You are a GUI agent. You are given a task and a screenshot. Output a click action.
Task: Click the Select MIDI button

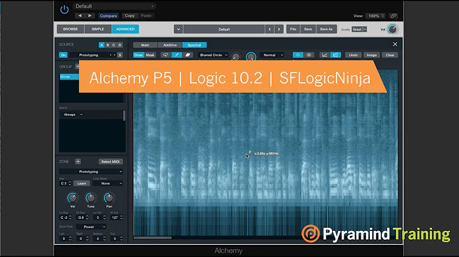point(110,162)
